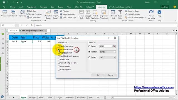Screen dimensions: 178x100
Task: Launch the Combine workbooks tool
Action: (22, 14)
